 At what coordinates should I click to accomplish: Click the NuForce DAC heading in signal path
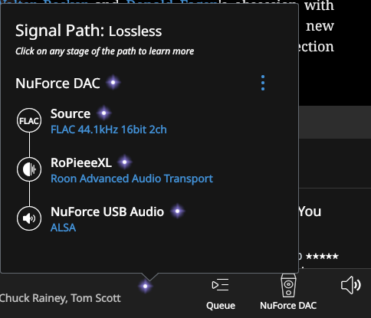point(57,84)
